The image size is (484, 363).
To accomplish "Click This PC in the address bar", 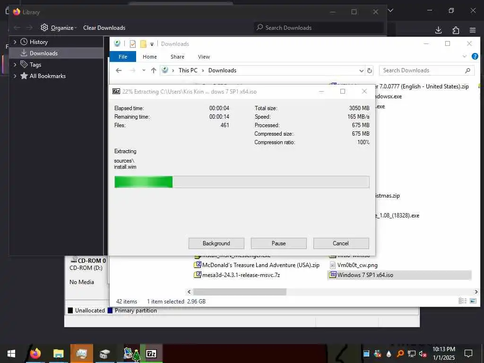I will click(x=188, y=70).
